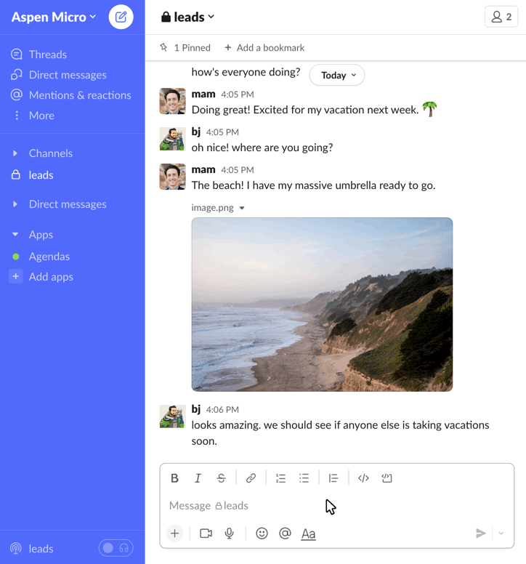Send the message with the arrow icon
526x564 pixels.
(481, 533)
